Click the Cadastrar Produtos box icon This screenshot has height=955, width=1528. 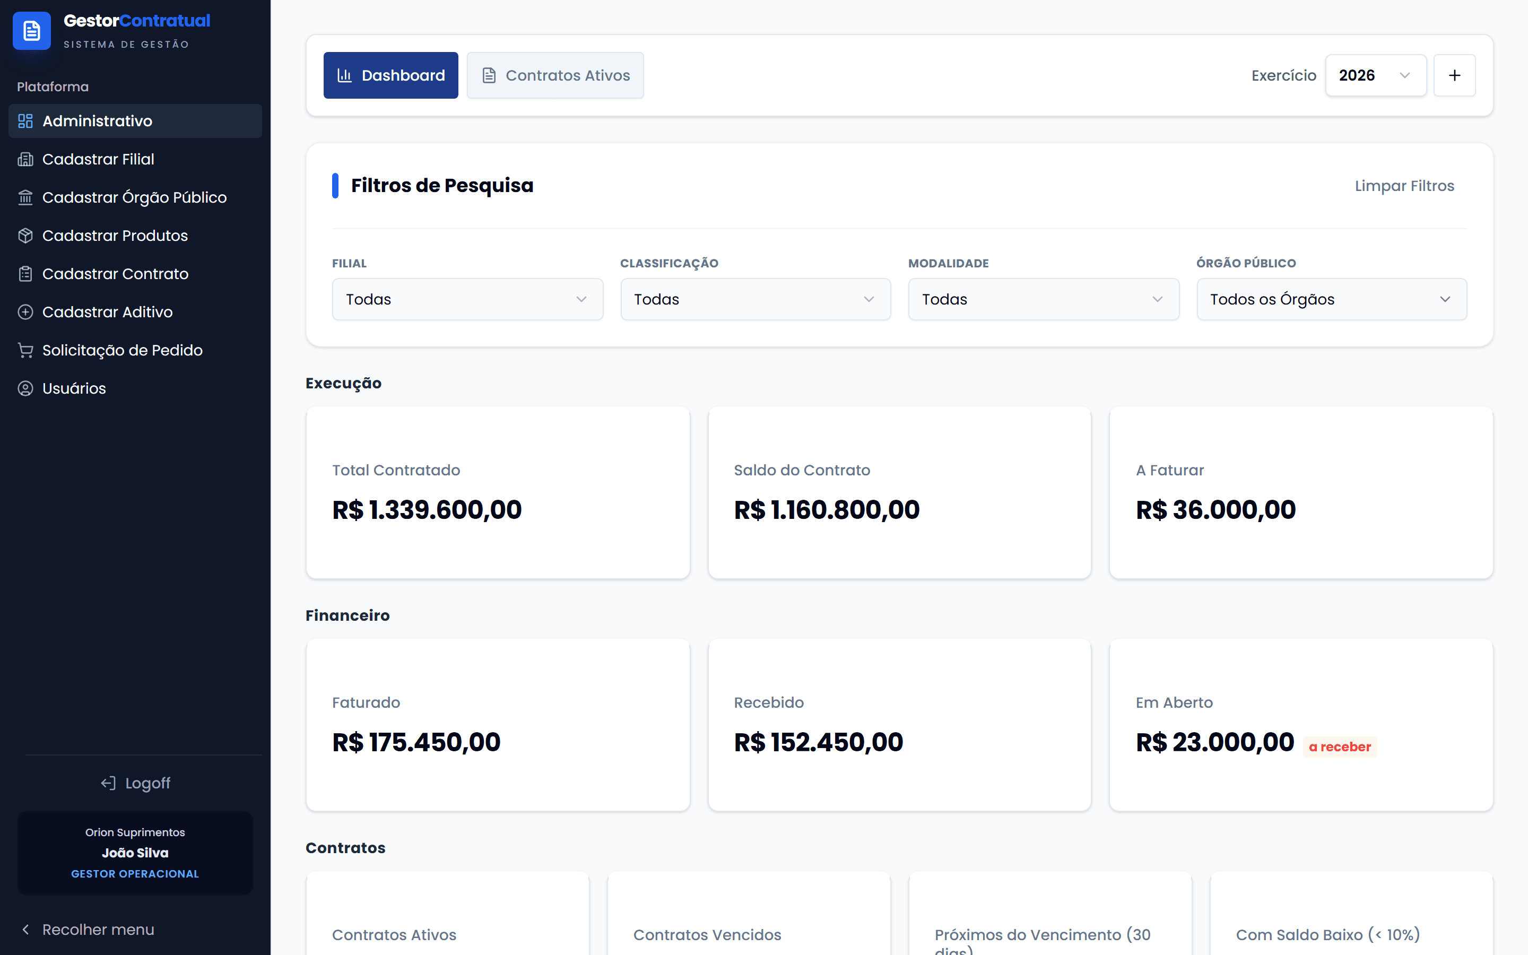(x=25, y=236)
